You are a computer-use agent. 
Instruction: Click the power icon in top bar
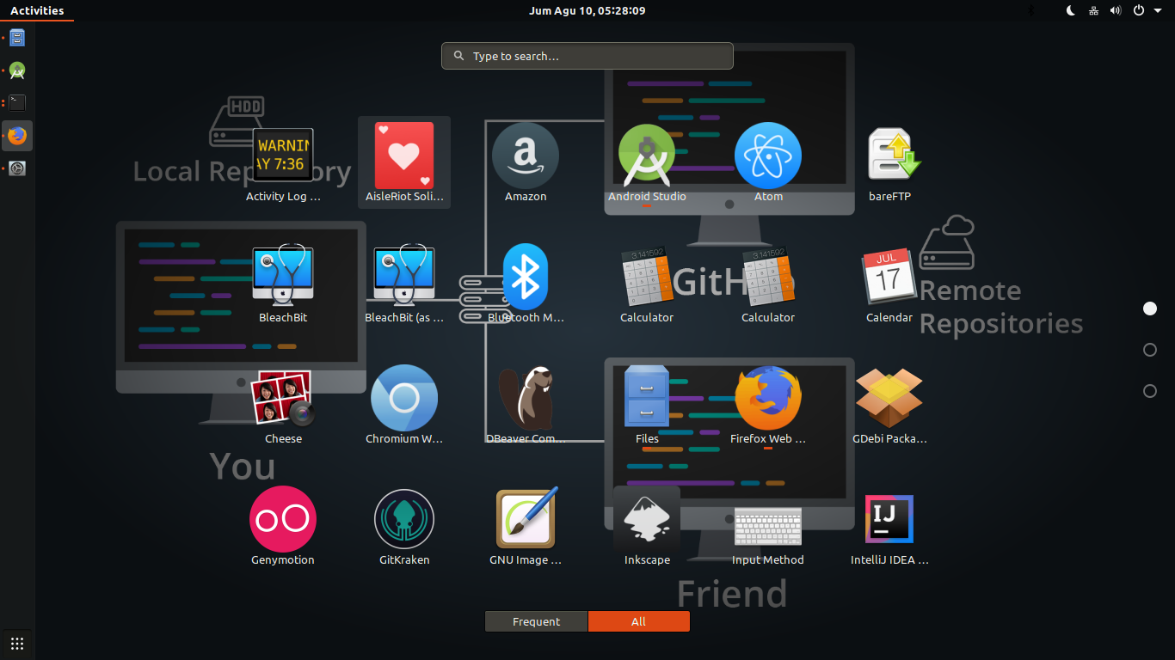click(1139, 10)
